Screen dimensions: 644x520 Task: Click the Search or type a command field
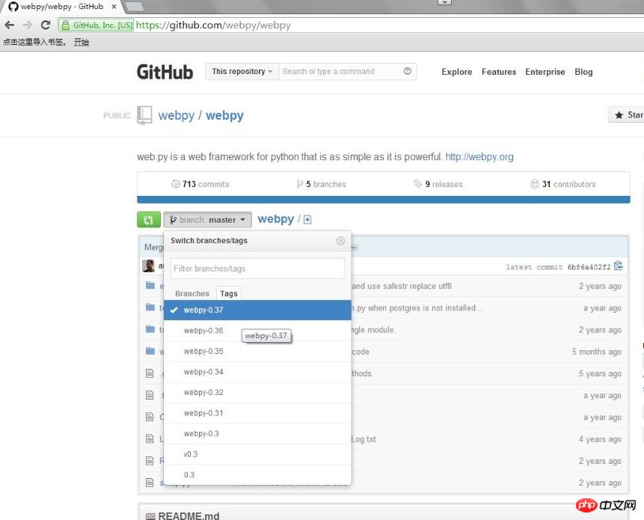tap(348, 72)
